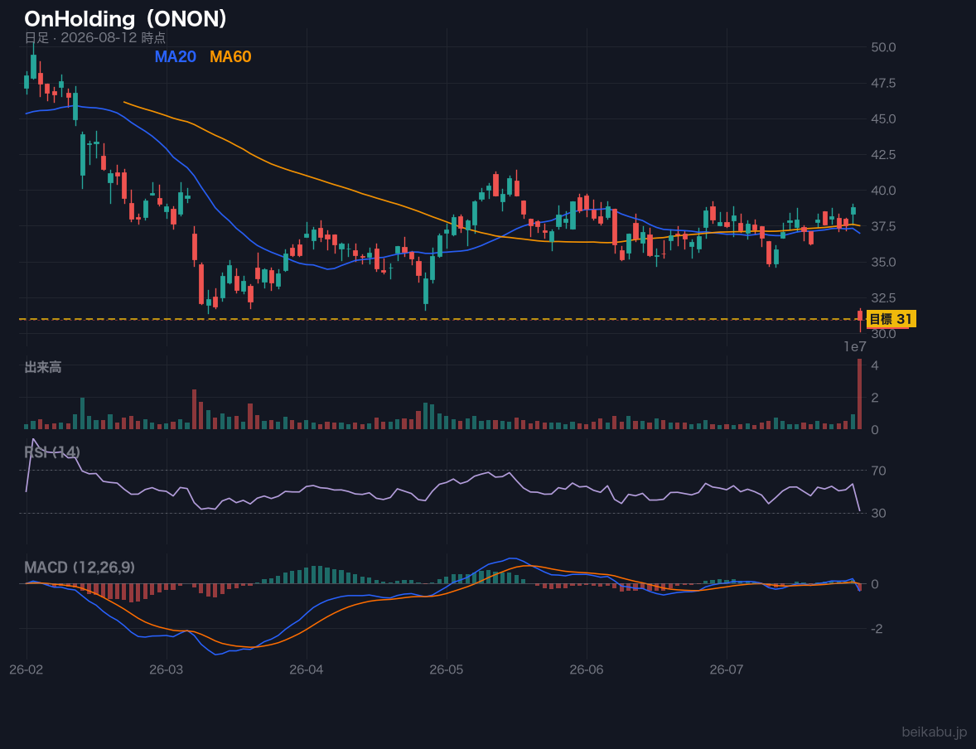Click the MACD (12,26,9) panel label
This screenshot has width=976, height=749.
[80, 568]
